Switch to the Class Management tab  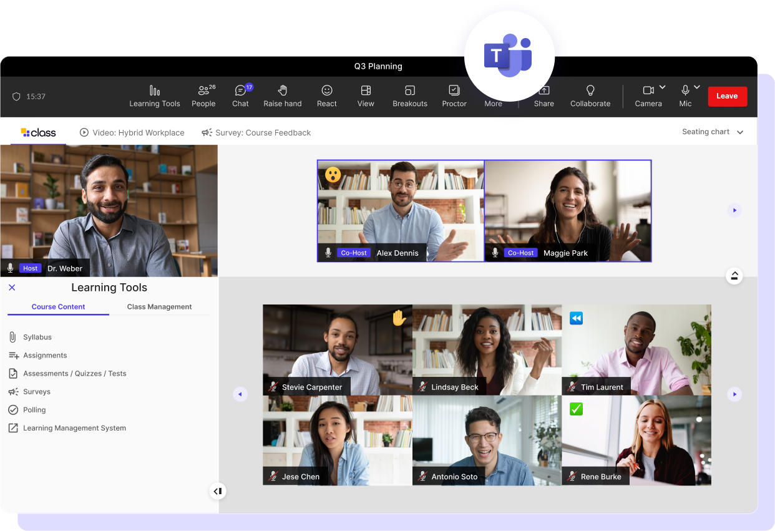pyautogui.click(x=159, y=306)
